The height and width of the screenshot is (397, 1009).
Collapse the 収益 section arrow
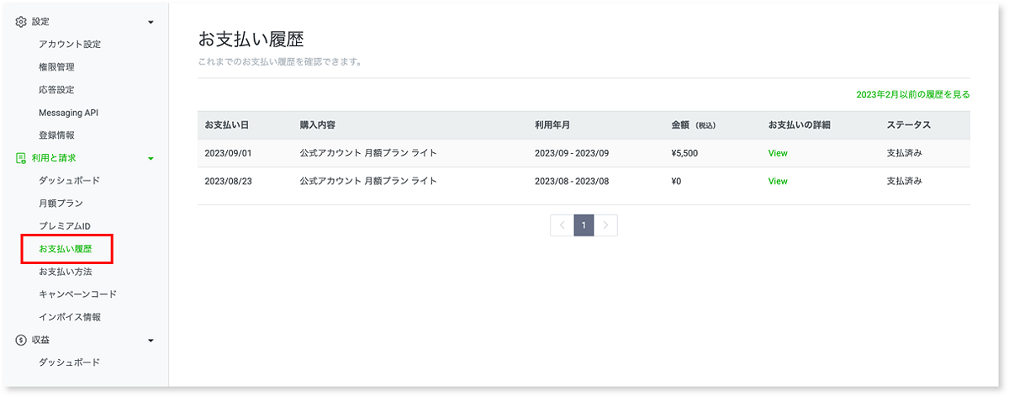(x=151, y=340)
